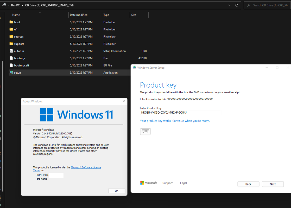Click the drive icon in the address bar
291x208 pixels.
tap(4, 5)
